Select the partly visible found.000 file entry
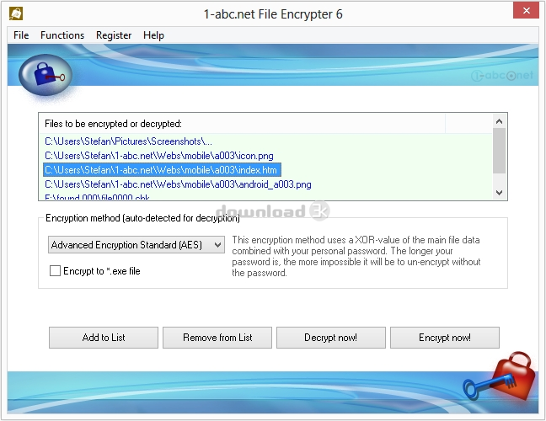546x421 pixels. point(97,196)
